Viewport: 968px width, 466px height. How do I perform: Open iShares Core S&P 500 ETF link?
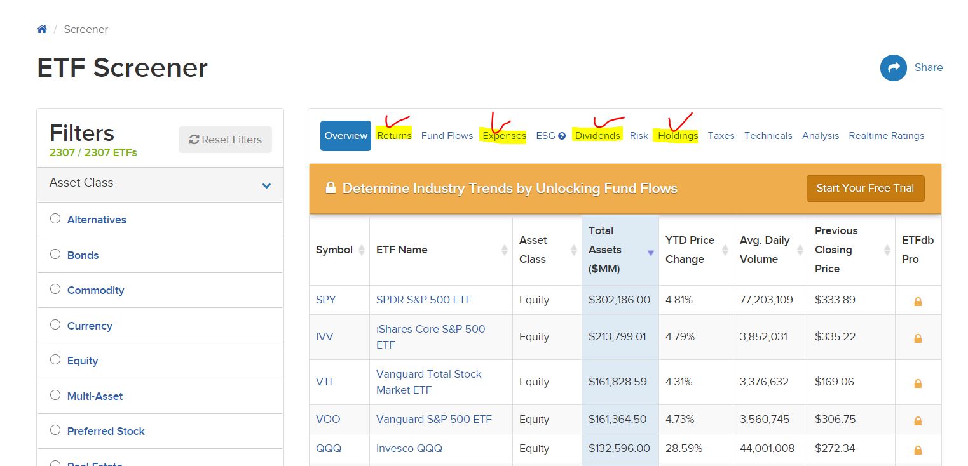point(430,336)
